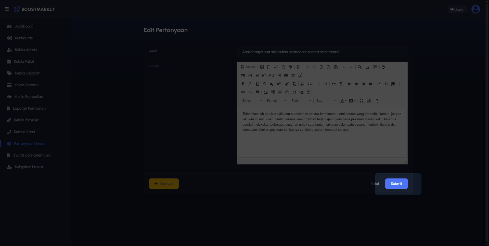Open the background color picker
The height and width of the screenshot is (246, 489).
pyautogui.click(x=352, y=101)
